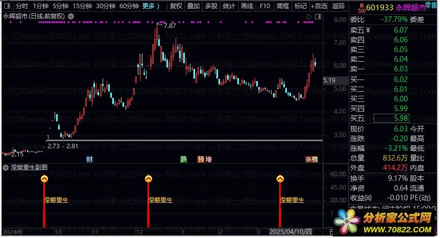This screenshot has height=238, width=440.
Task: Expand the 更多 periods dropdown
Action: [x=151, y=6]
